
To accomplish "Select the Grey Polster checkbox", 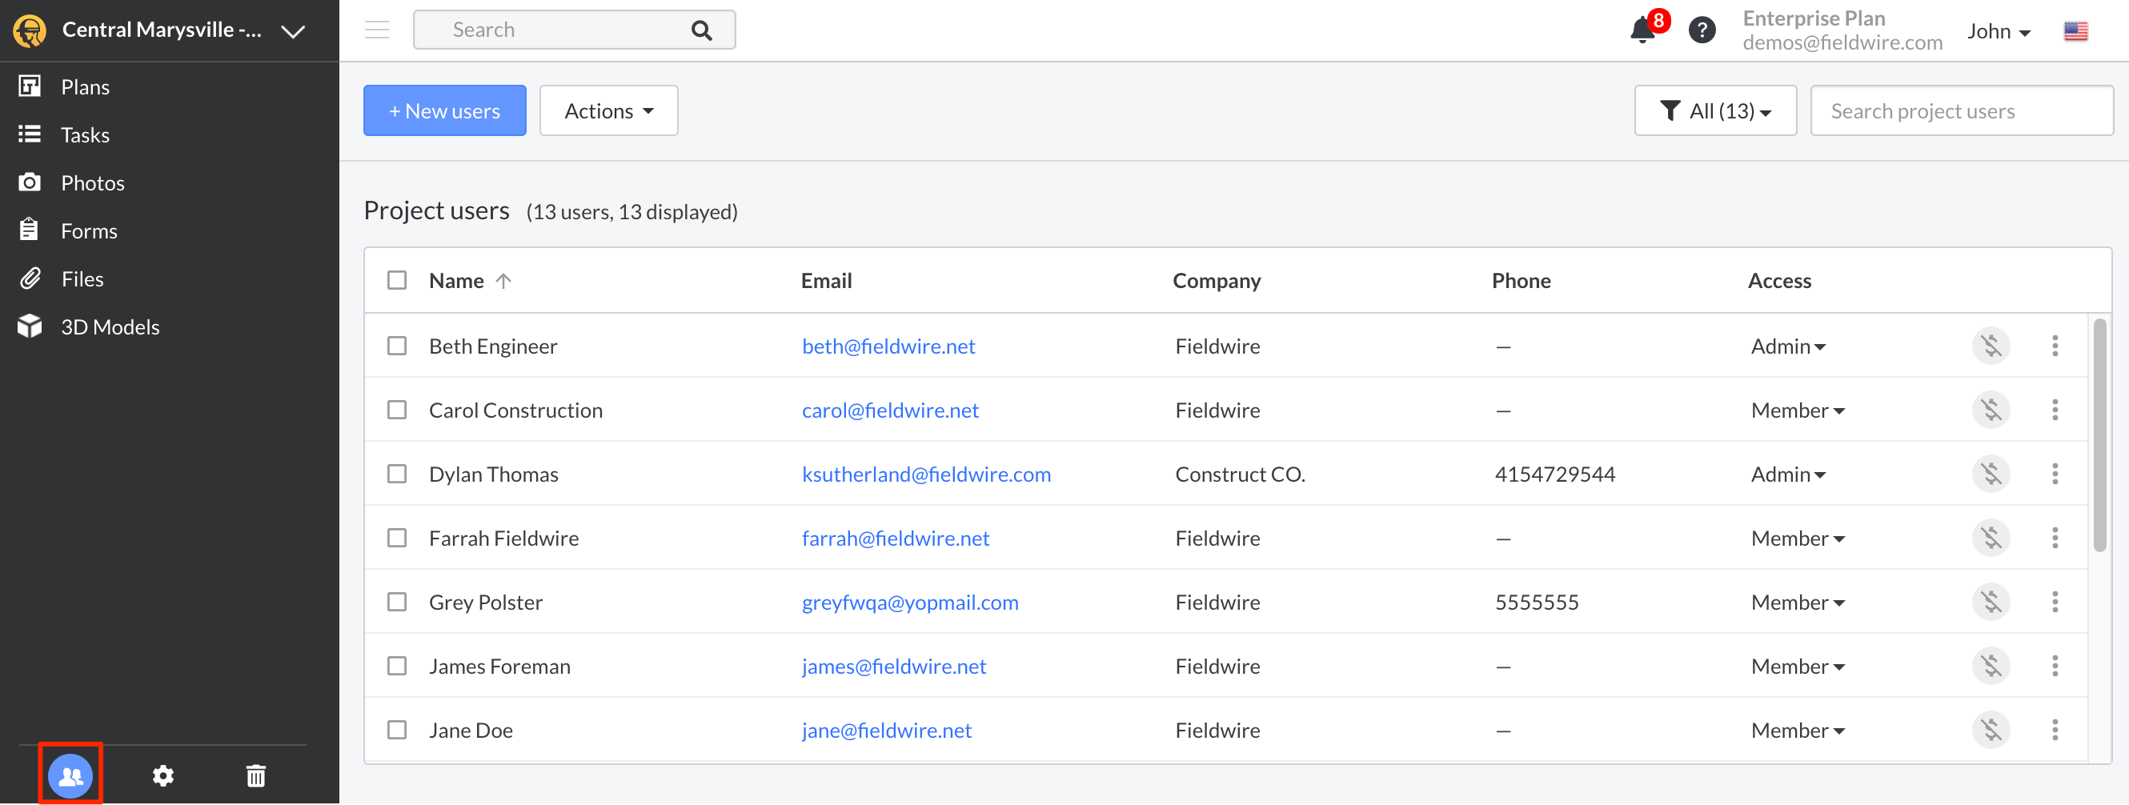I will tap(397, 603).
